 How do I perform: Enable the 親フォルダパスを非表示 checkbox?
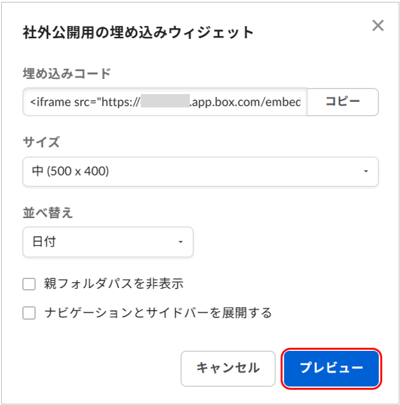[29, 284]
